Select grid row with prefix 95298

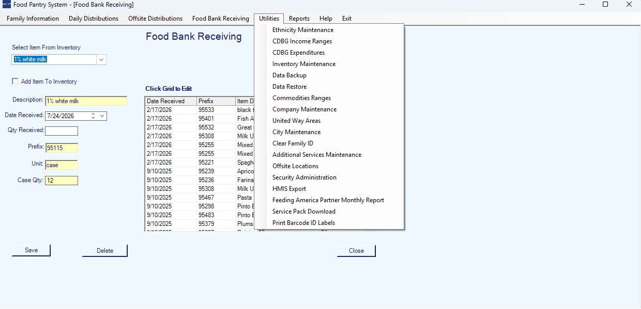pos(200,206)
